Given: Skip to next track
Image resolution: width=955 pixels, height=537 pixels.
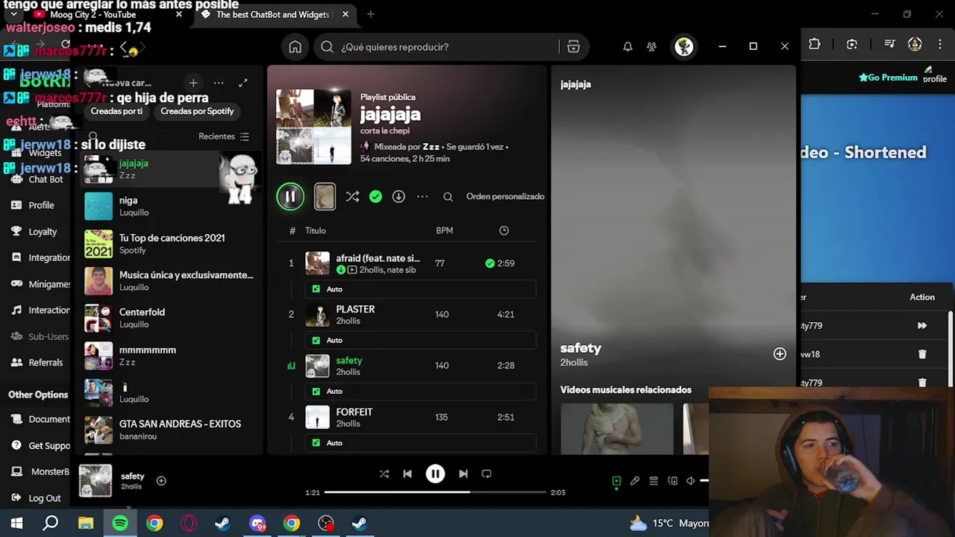Looking at the screenshot, I should (x=463, y=474).
